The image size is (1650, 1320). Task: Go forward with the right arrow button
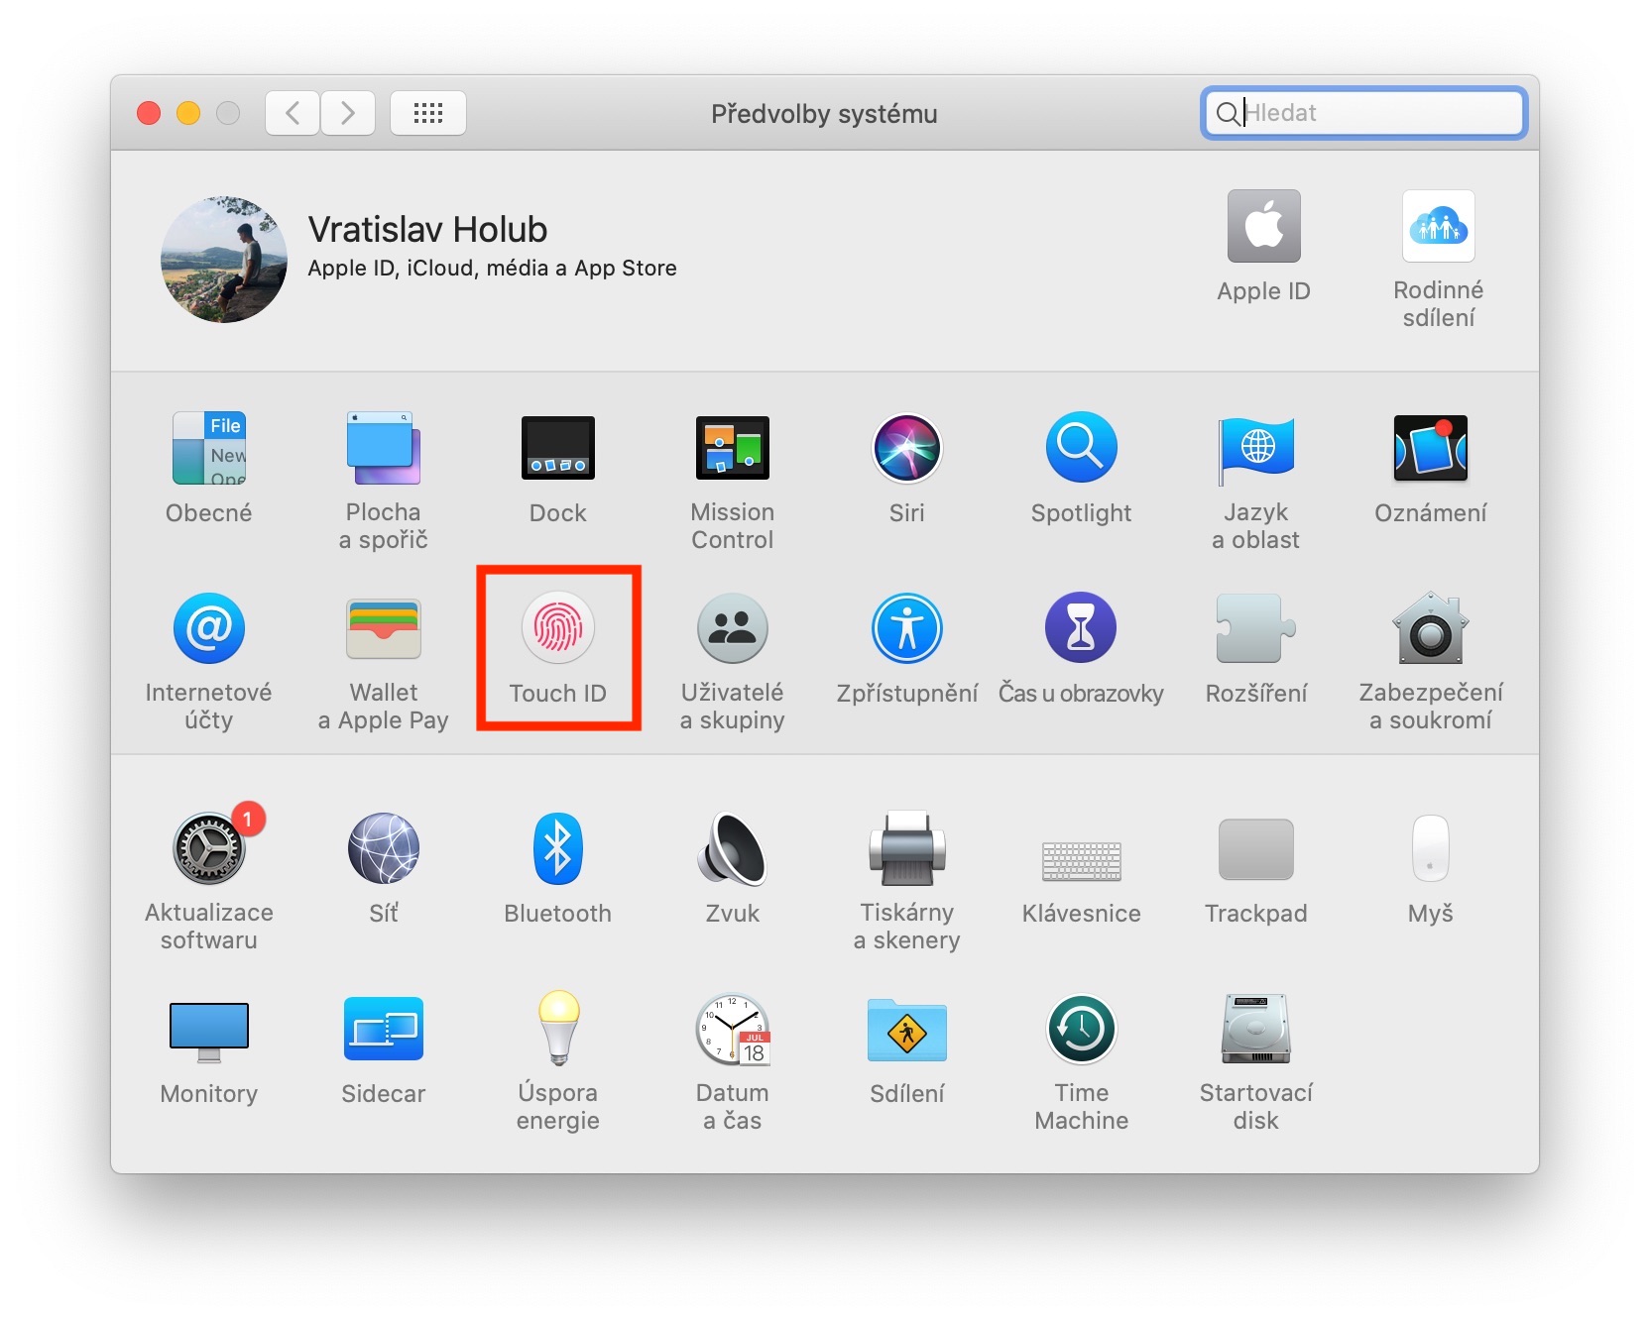click(x=348, y=113)
